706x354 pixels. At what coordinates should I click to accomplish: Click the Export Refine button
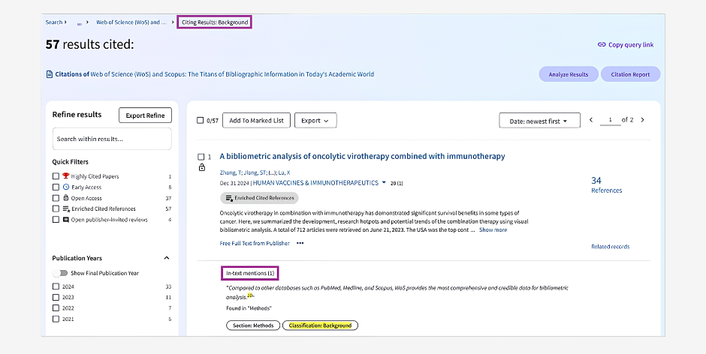[145, 115]
